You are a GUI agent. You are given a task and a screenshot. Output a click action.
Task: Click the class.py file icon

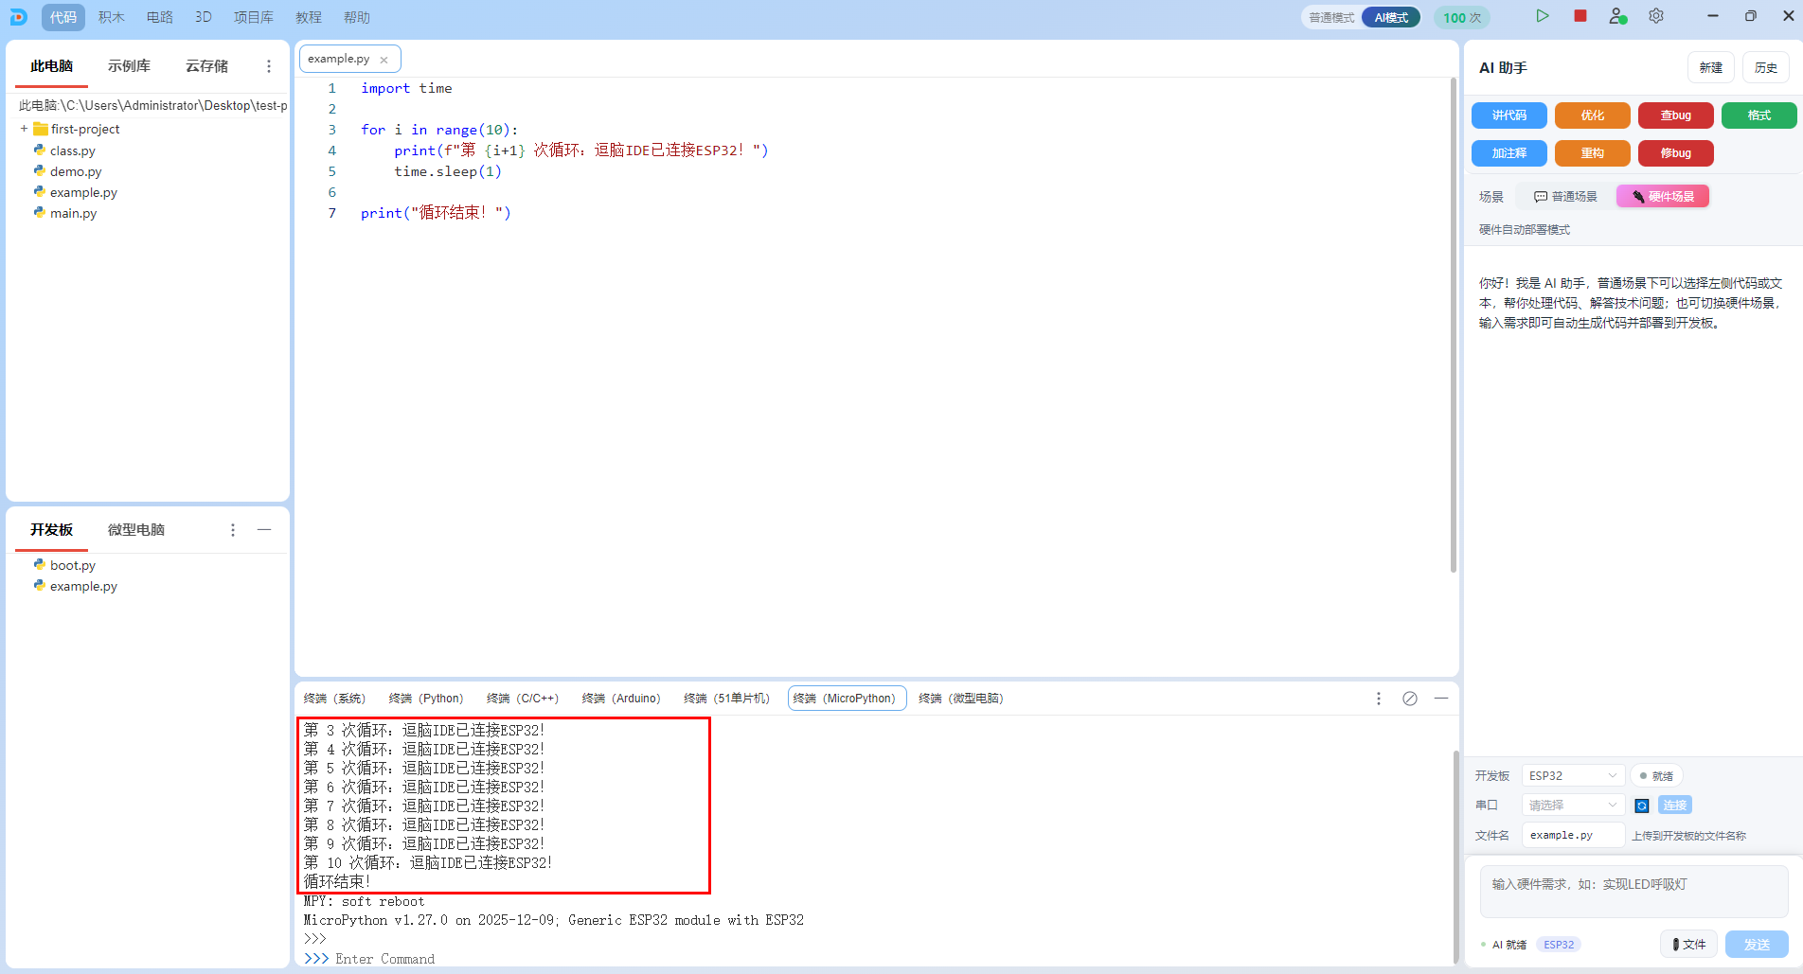tap(40, 150)
